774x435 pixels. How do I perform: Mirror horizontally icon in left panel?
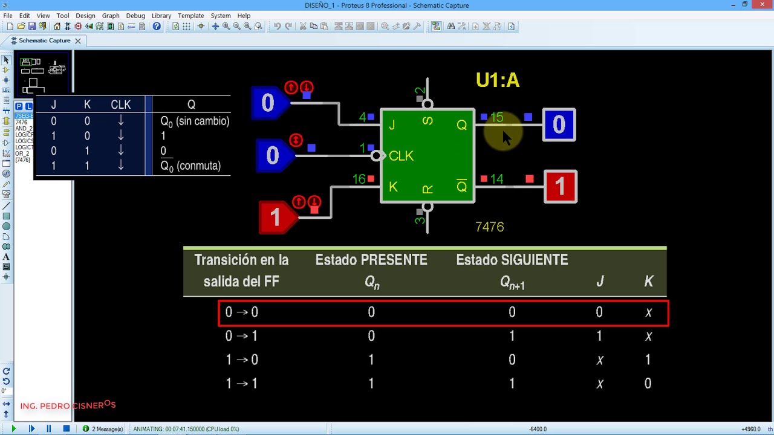click(x=6, y=404)
